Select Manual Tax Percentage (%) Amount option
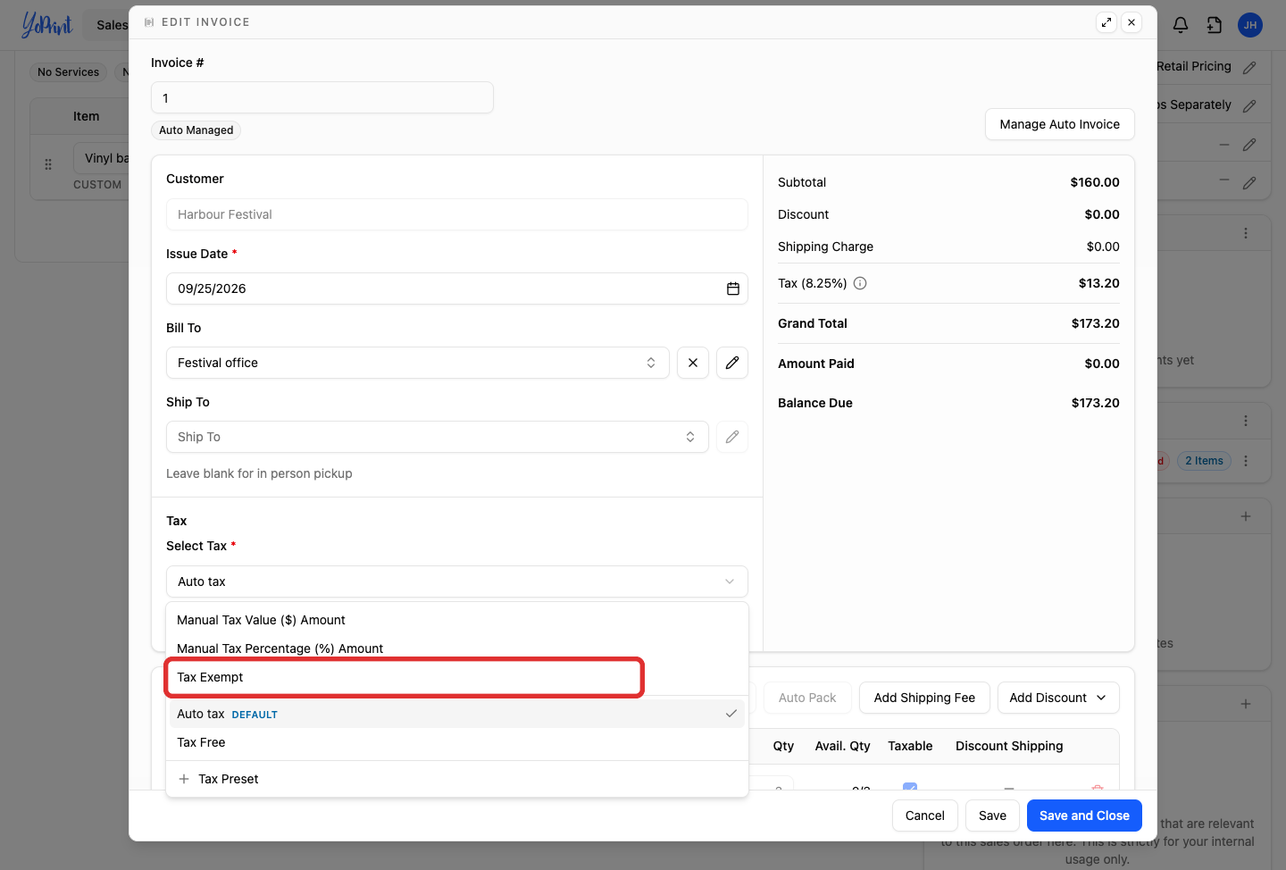 pos(457,648)
